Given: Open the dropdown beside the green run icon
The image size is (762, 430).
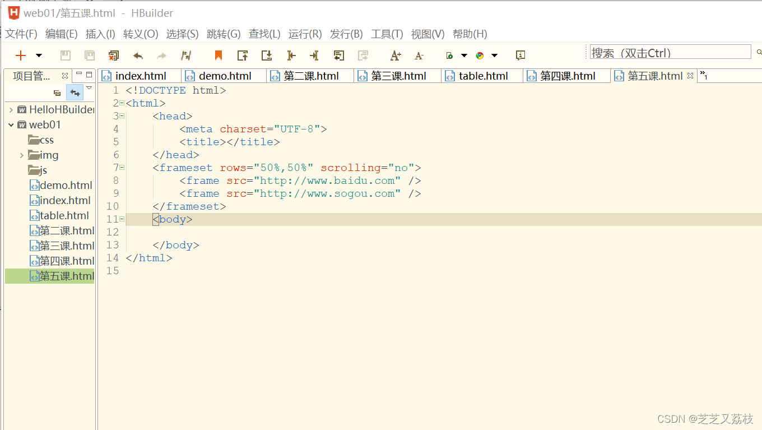Looking at the screenshot, I should 464,56.
